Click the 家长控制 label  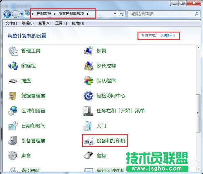pyautogui.click(x=106, y=66)
